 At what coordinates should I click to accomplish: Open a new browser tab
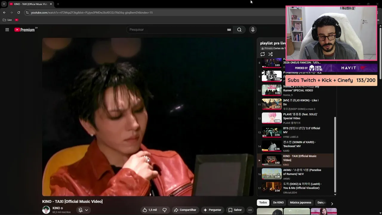click(x=58, y=4)
